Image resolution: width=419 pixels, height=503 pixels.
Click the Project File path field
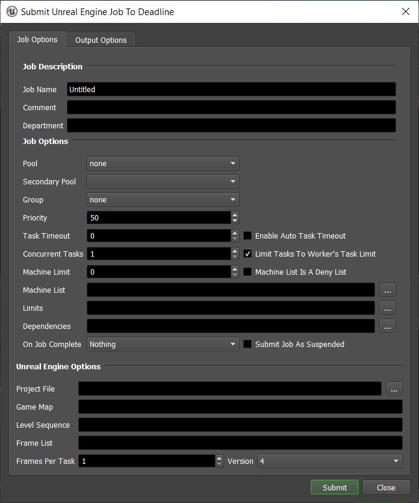pyautogui.click(x=230, y=389)
